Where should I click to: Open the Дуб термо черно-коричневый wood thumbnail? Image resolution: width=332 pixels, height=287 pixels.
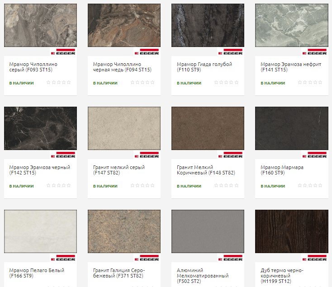(x=291, y=231)
